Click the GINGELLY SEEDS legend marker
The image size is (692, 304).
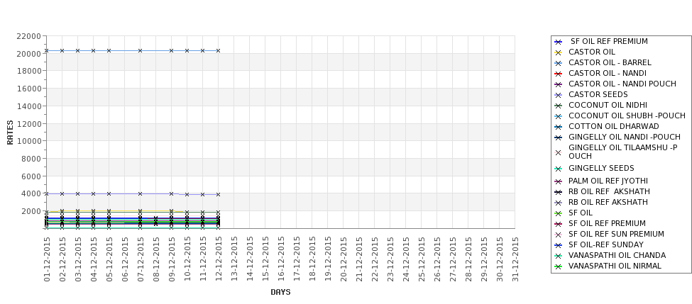(558, 169)
